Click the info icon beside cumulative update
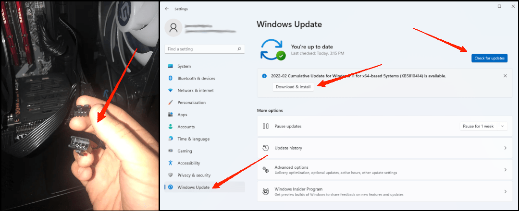Image resolution: width=519 pixels, height=211 pixels. click(x=264, y=76)
